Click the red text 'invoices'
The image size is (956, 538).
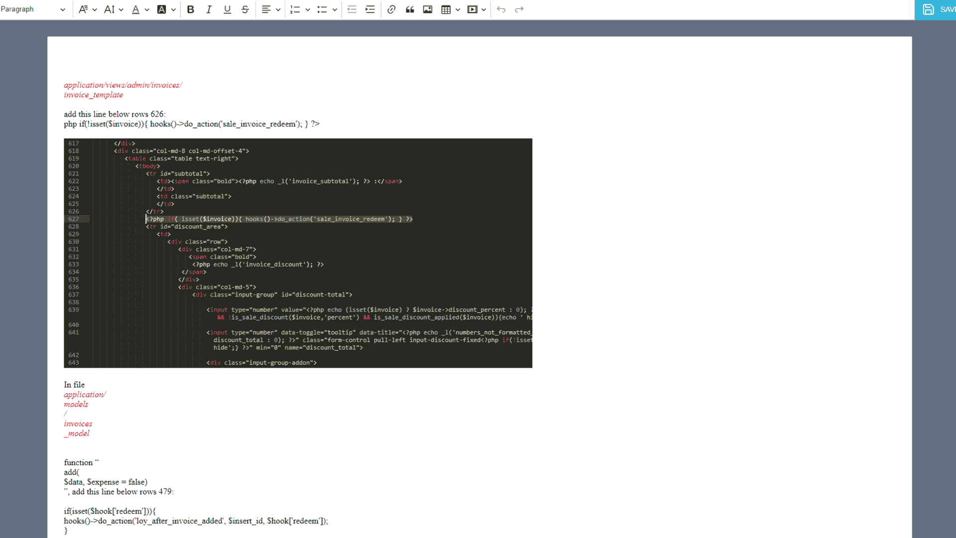pos(78,423)
